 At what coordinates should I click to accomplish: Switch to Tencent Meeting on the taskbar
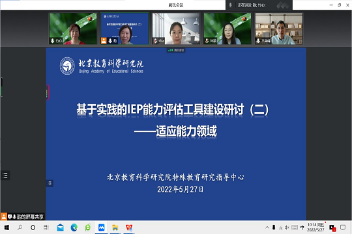101,227
